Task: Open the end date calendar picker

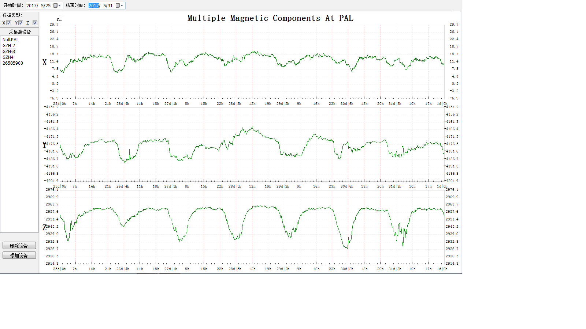Action: pos(119,5)
